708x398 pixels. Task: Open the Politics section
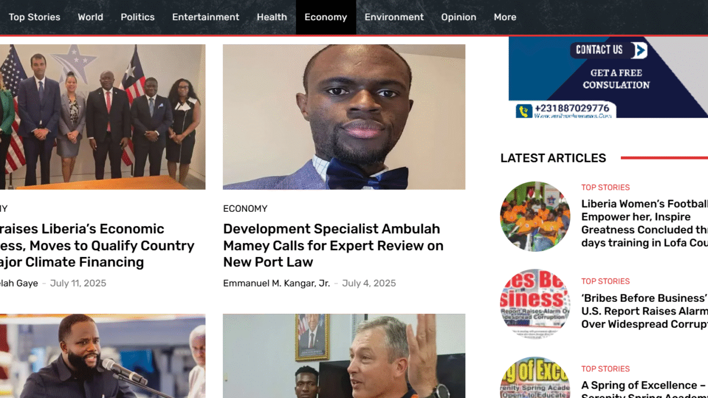(138, 17)
